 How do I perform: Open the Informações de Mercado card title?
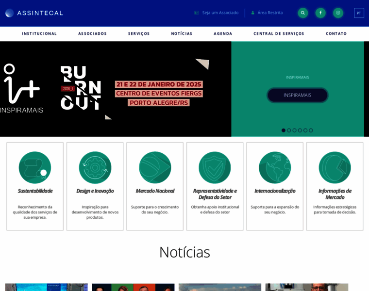tap(335, 194)
